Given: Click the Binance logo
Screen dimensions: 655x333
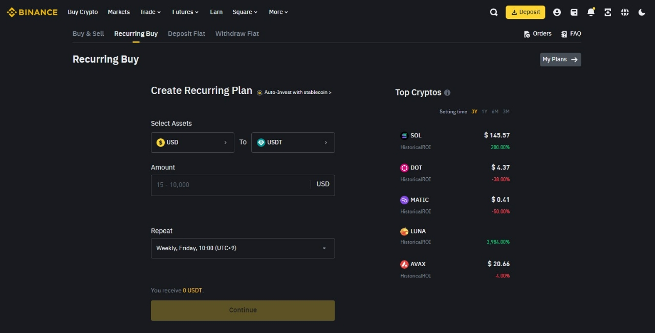Looking at the screenshot, I should pyautogui.click(x=32, y=12).
